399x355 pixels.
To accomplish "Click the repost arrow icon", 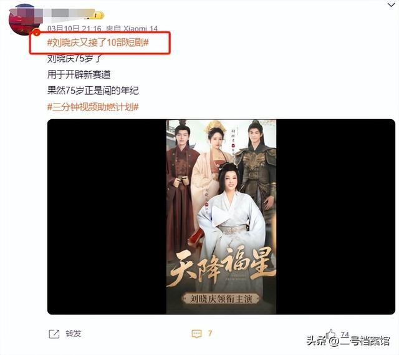I will click(x=54, y=334).
